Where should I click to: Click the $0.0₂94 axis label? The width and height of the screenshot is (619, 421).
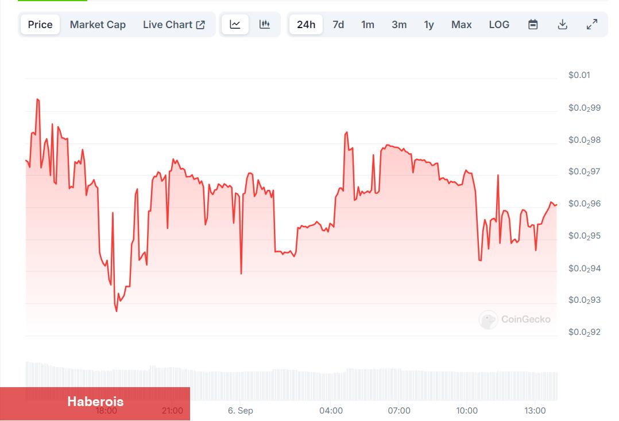tap(585, 268)
